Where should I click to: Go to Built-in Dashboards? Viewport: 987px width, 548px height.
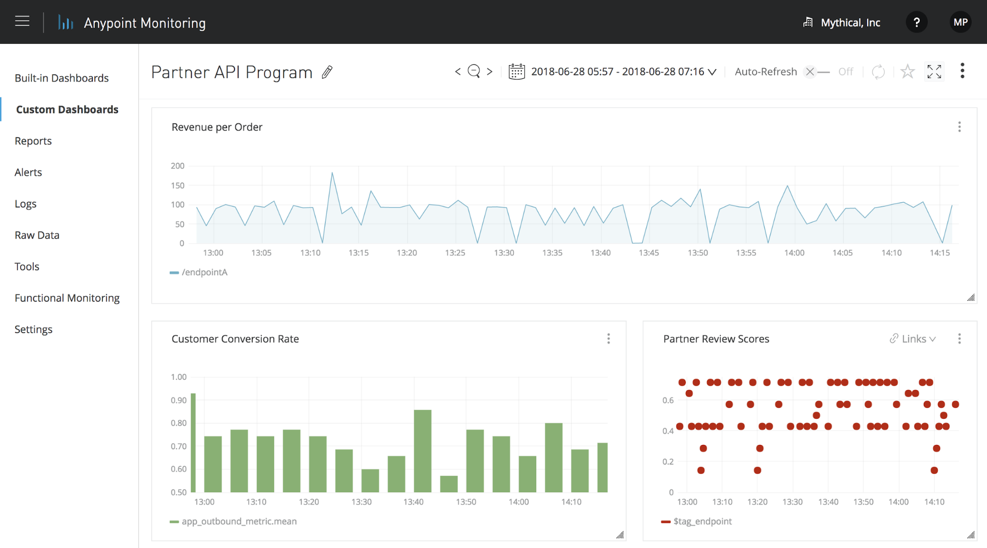62,78
